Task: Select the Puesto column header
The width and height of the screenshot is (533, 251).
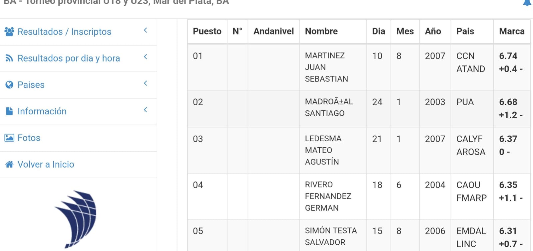Action: [x=207, y=31]
